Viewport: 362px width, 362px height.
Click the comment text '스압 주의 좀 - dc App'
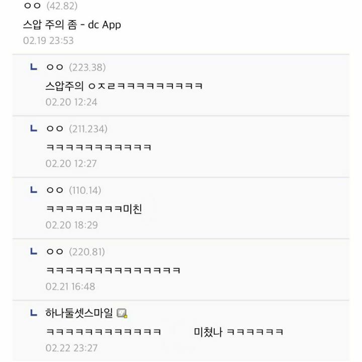tap(72, 25)
